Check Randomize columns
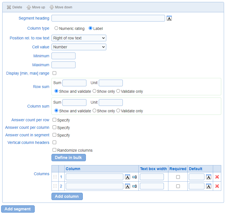Screen dimensions: 226x214 tap(54, 150)
